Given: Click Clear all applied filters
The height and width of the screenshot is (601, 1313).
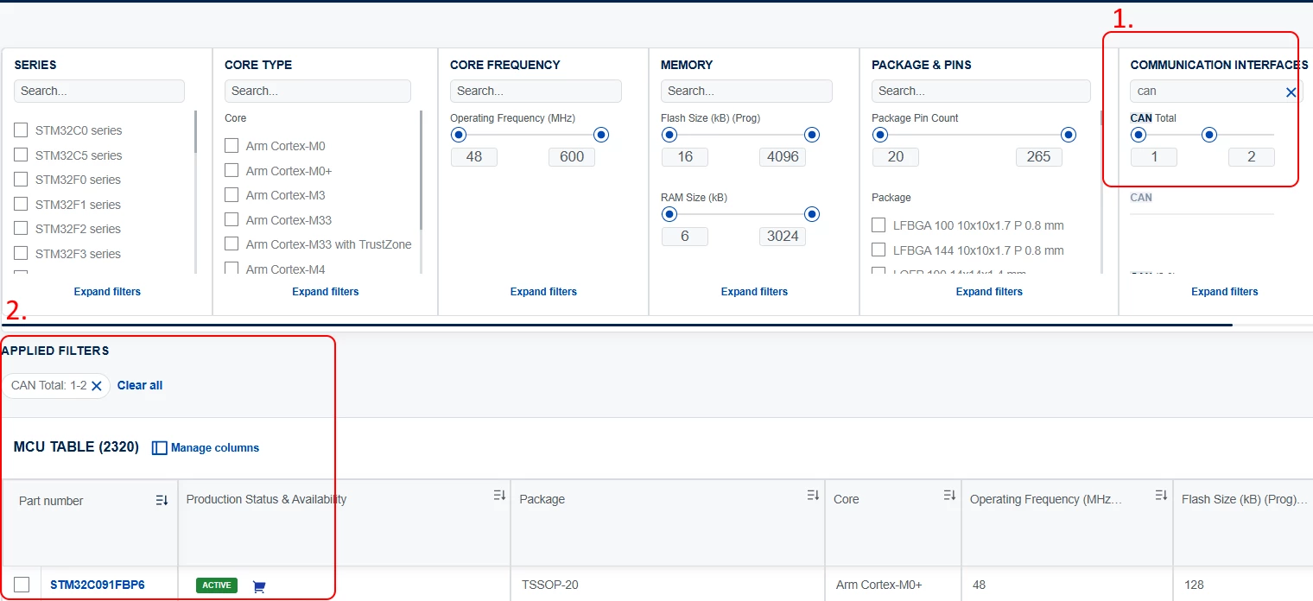Looking at the screenshot, I should tap(140, 386).
